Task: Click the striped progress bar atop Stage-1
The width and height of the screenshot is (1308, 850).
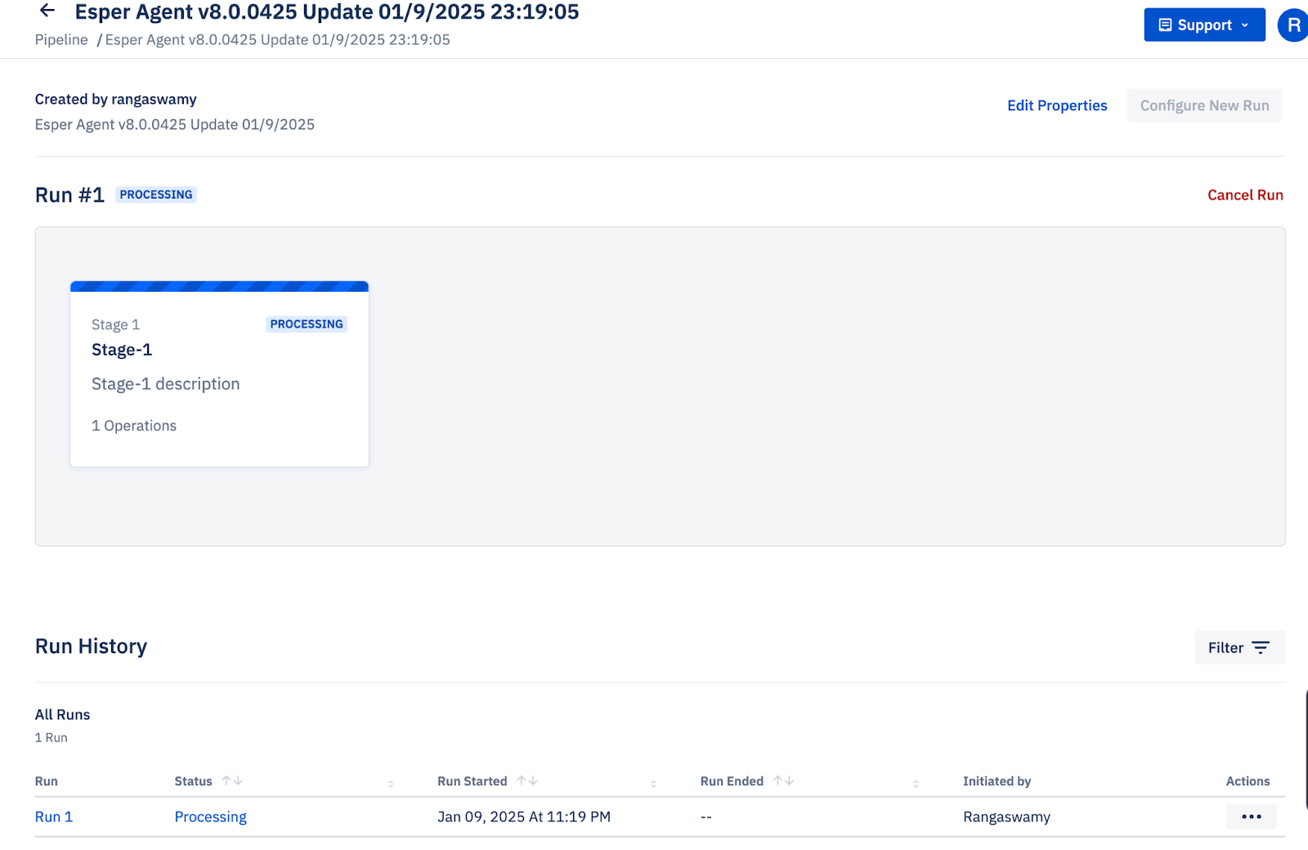Action: tap(219, 286)
